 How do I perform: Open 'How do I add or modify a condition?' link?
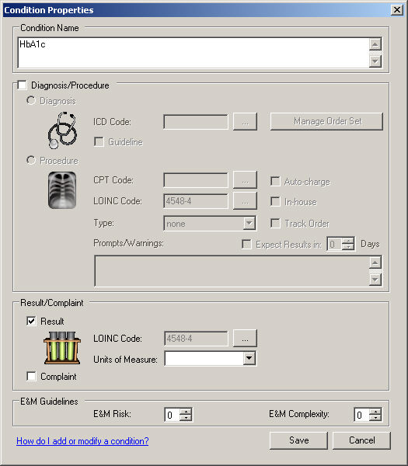coord(82,441)
